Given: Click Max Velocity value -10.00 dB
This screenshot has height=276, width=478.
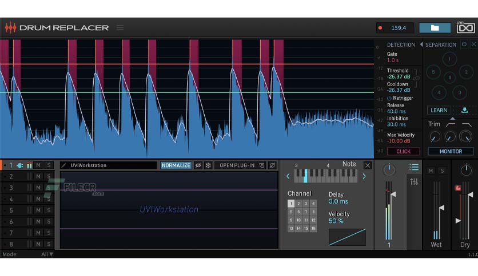Looking at the screenshot, I should pos(399,141).
